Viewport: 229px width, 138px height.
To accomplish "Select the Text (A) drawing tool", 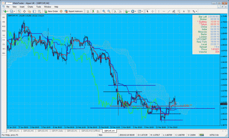I will coord(184,11).
